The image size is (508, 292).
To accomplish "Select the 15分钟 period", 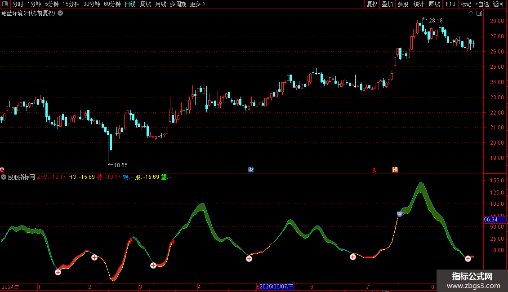I will (x=71, y=4).
